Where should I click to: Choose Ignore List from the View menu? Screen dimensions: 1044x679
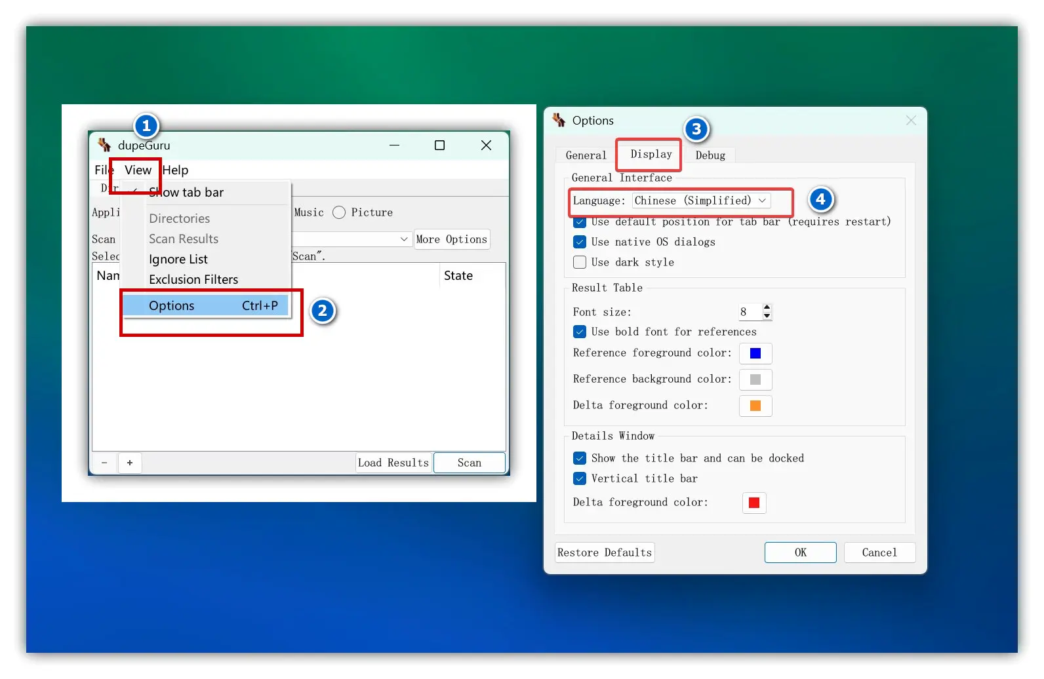(x=207, y=259)
